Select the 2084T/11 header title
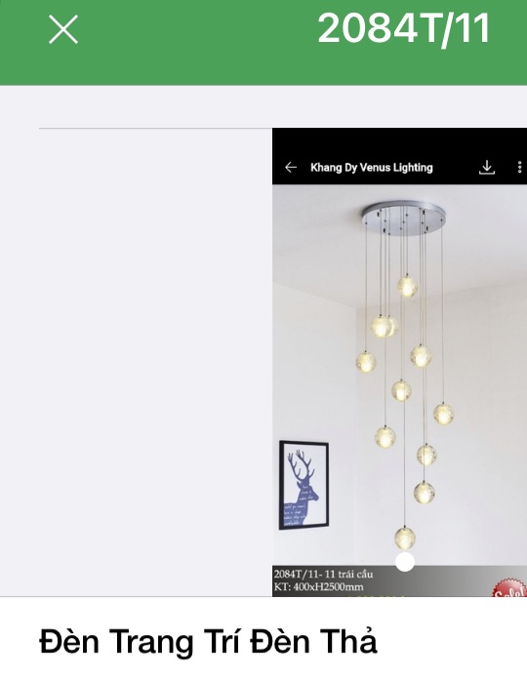 point(403,28)
